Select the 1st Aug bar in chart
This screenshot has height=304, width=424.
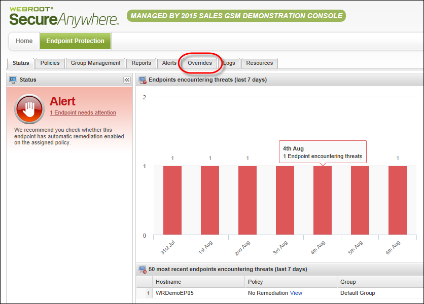point(210,200)
